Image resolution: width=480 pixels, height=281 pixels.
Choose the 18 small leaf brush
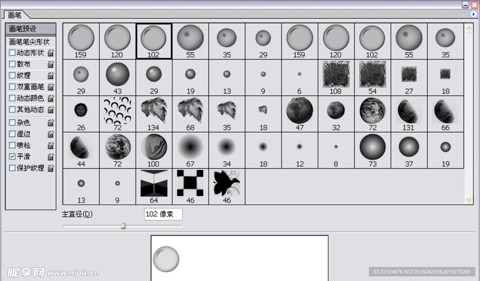[263, 114]
